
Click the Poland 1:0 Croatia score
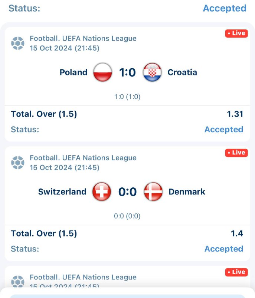click(x=127, y=72)
